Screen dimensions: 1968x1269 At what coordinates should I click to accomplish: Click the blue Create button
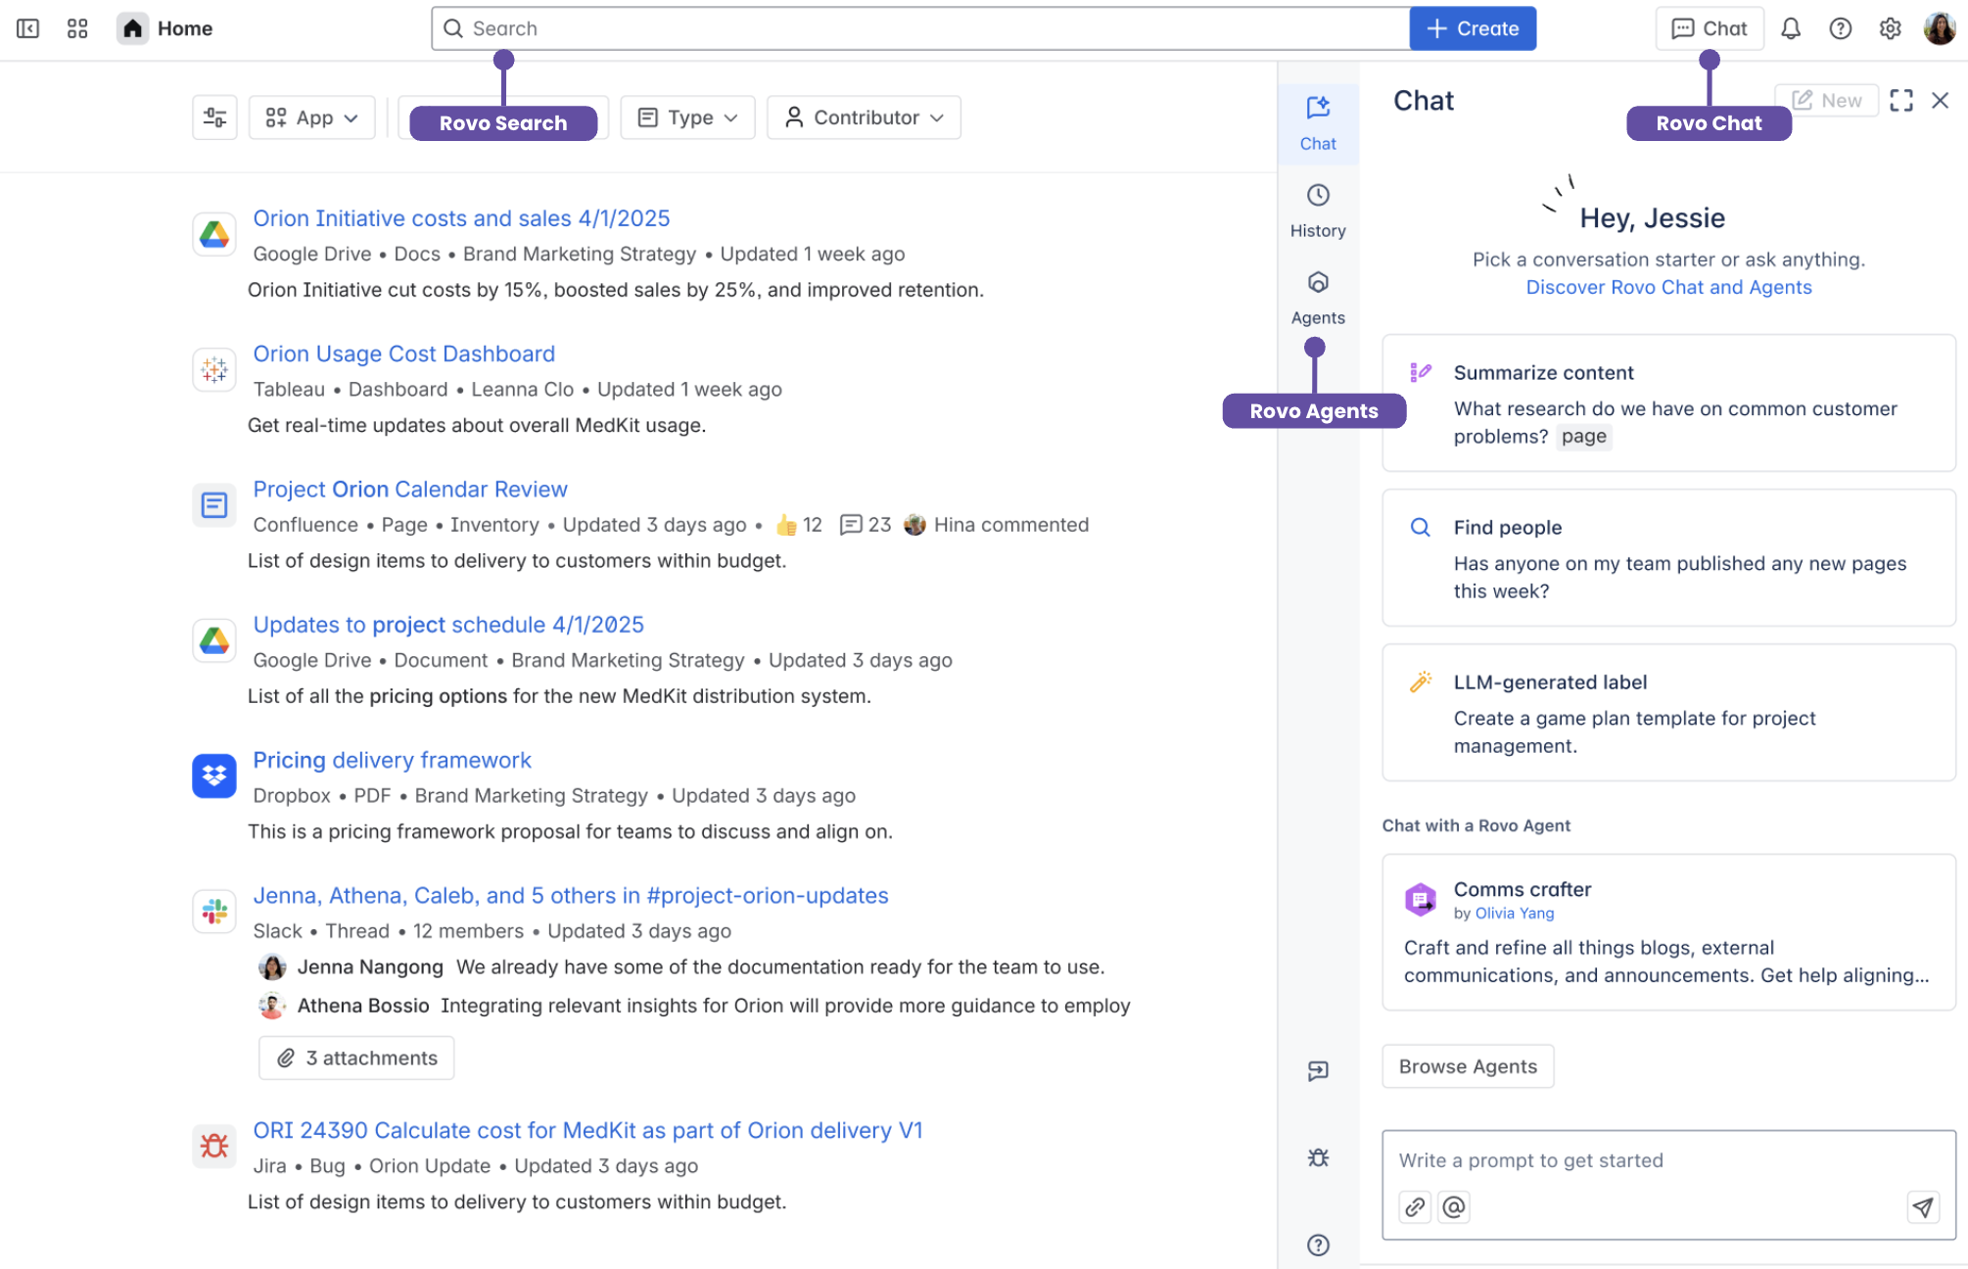click(1473, 28)
